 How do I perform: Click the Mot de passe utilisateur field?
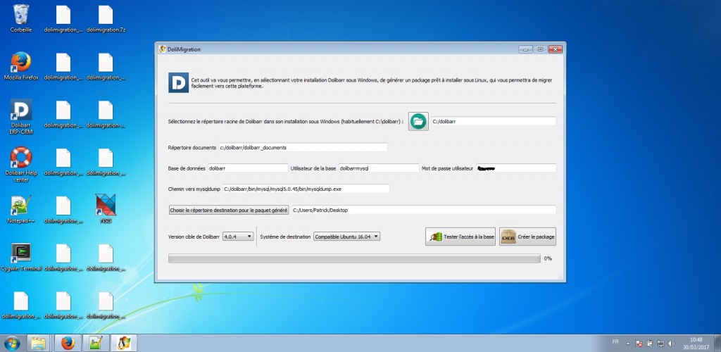pyautogui.click(x=516, y=168)
